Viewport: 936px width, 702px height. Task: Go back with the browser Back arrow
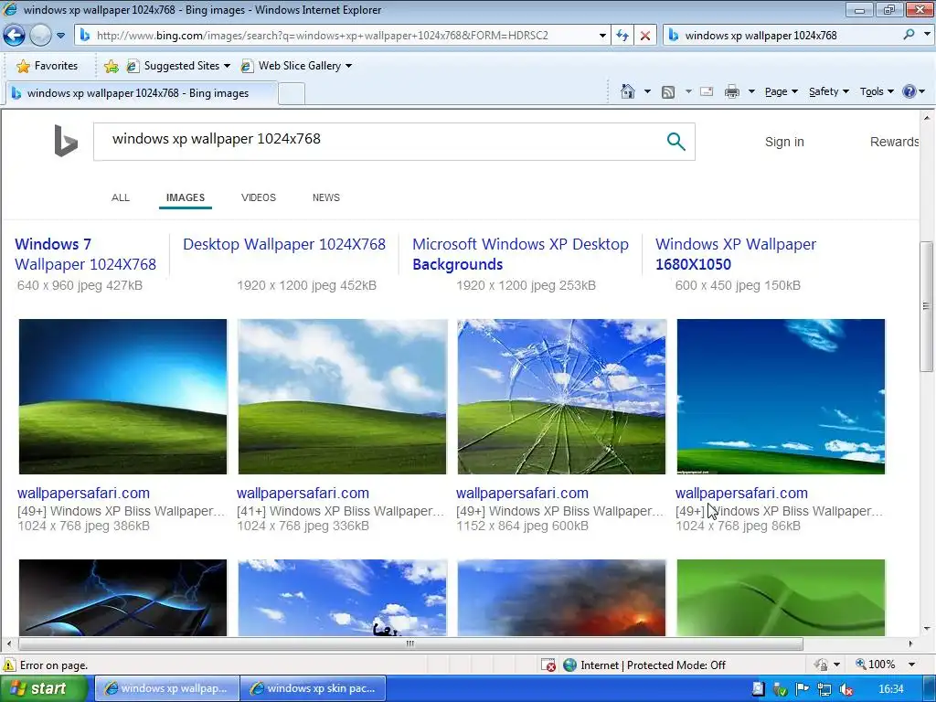(x=15, y=36)
